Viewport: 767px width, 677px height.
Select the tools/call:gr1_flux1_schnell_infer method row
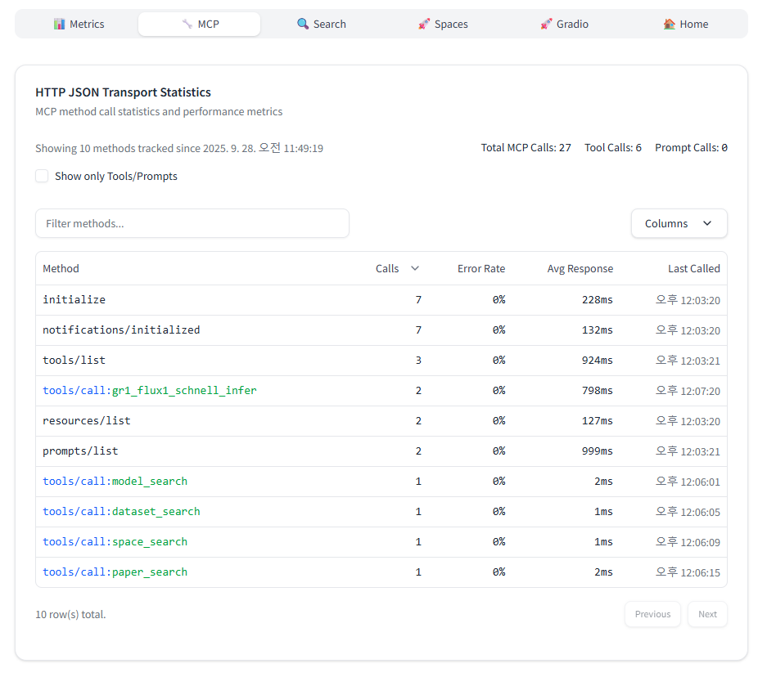coord(150,391)
